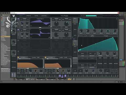
Task: Open oscillator 1 wavetable name selector
Action: [40, 19]
